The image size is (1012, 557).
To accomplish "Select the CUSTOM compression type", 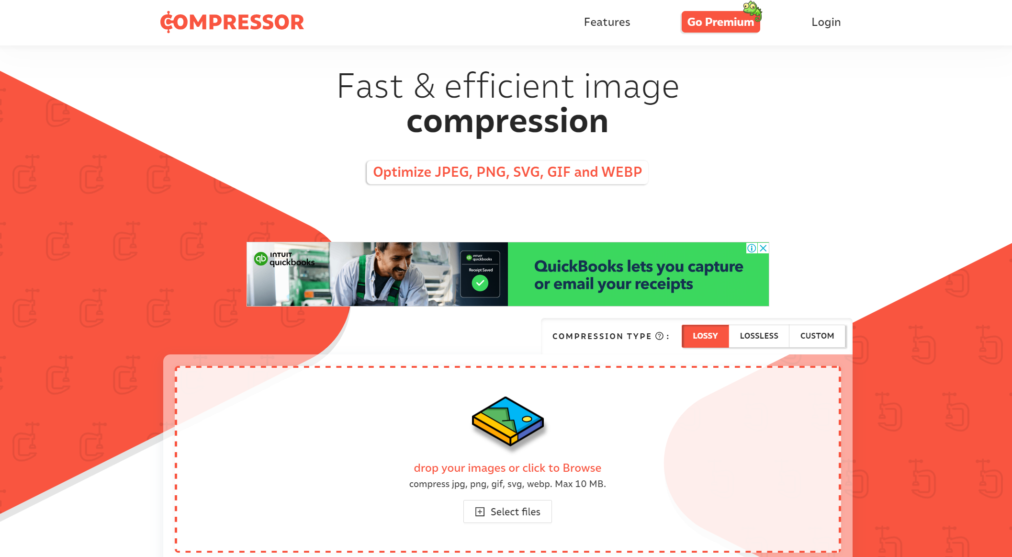I will 817,335.
